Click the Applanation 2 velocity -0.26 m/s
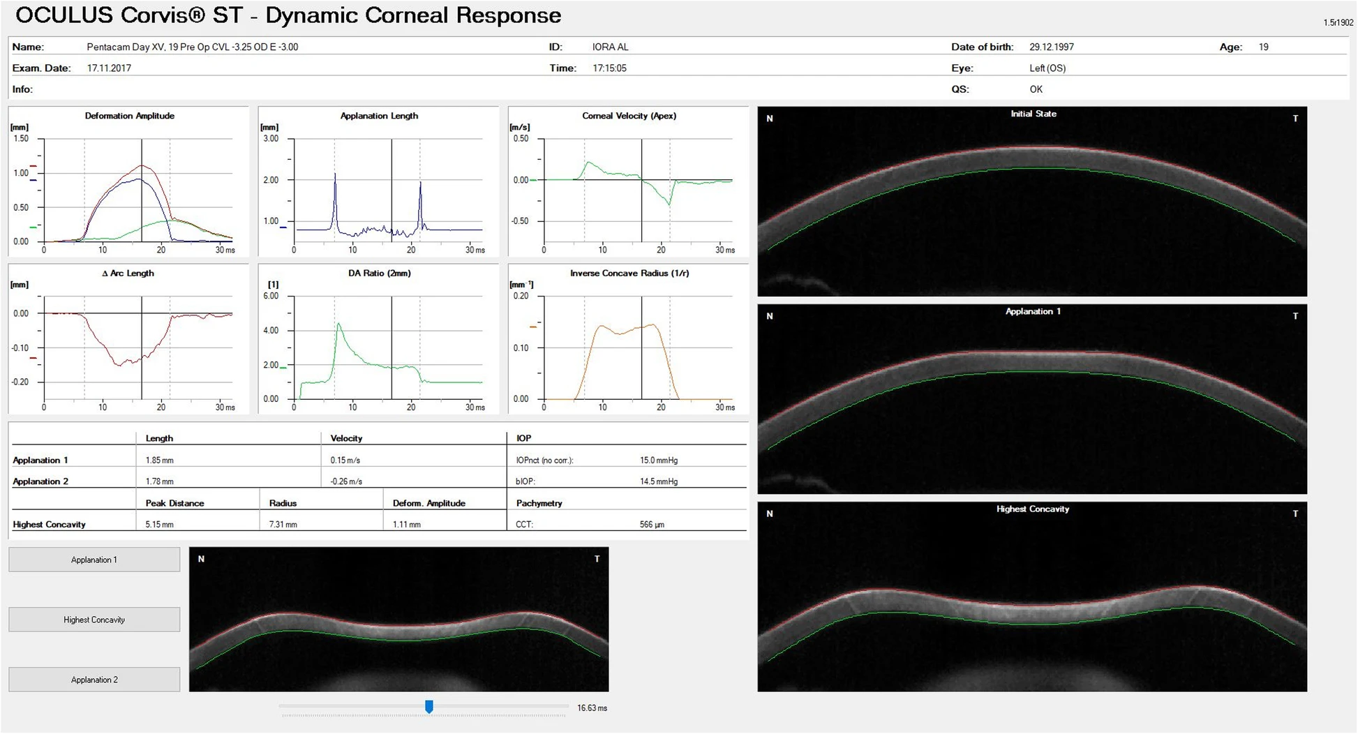The image size is (1358, 734). pos(346,481)
